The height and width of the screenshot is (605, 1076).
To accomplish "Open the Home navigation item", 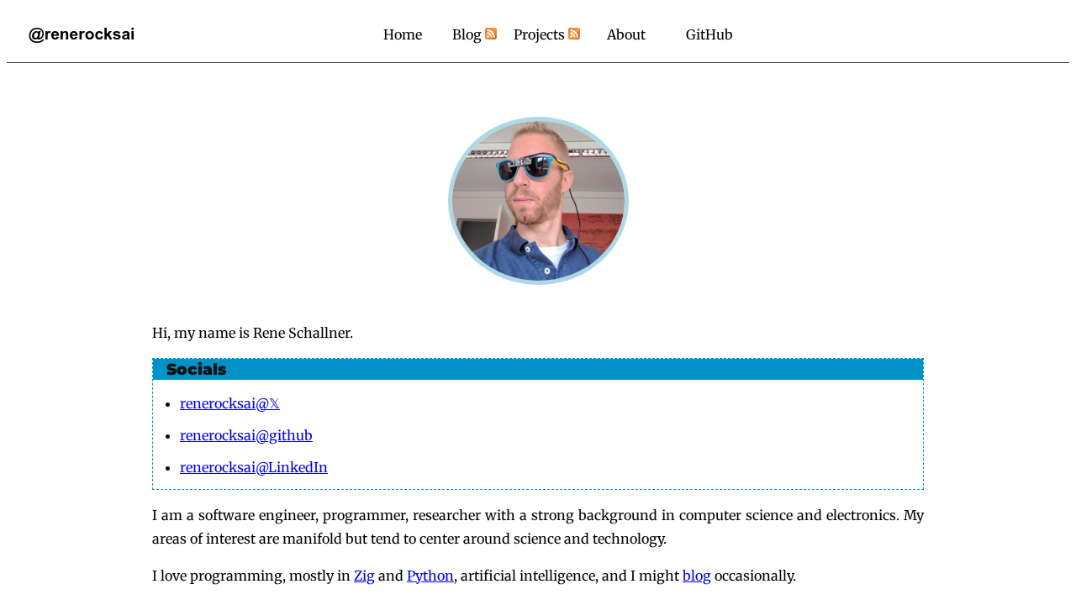I will pos(403,34).
